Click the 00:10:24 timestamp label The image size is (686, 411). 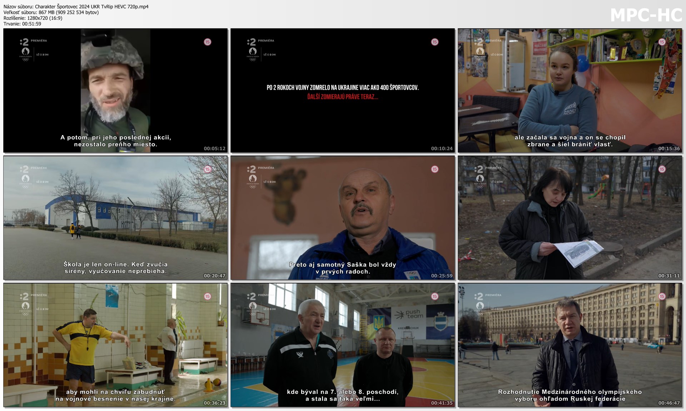click(x=442, y=149)
